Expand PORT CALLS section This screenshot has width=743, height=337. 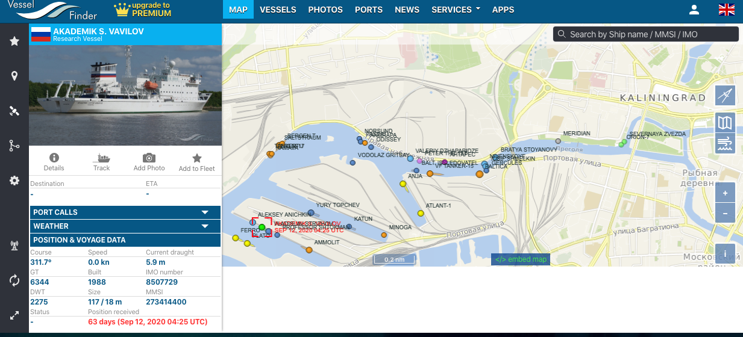click(x=125, y=212)
